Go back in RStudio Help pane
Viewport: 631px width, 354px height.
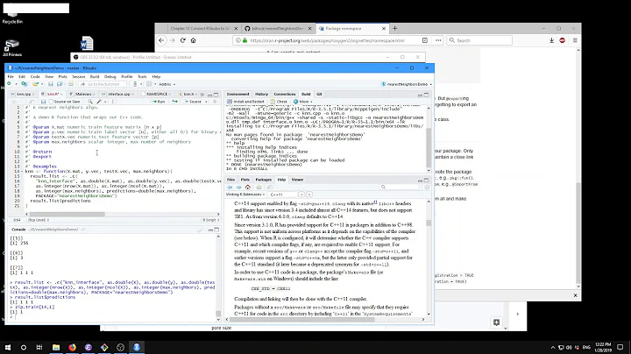tap(230, 187)
